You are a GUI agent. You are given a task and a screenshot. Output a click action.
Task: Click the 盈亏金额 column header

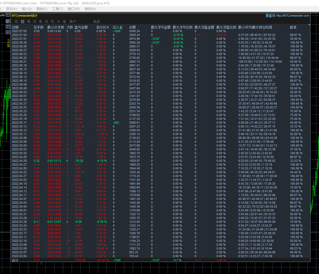81,27
